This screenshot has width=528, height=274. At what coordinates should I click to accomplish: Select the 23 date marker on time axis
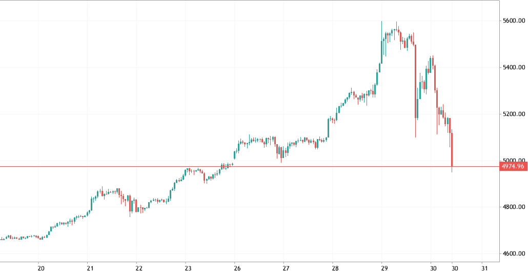tap(188, 268)
